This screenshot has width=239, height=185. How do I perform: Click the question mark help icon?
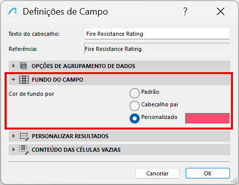coord(185,12)
